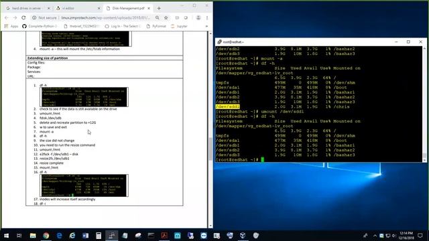Click the Chrome address bar URL
Screen dimensions: 429x241
(106, 18)
